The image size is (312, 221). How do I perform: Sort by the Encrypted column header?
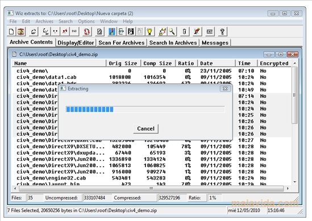pyautogui.click(x=274, y=63)
